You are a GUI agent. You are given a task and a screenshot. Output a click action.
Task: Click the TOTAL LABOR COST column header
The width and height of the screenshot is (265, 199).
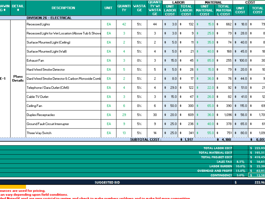click(186, 10)
